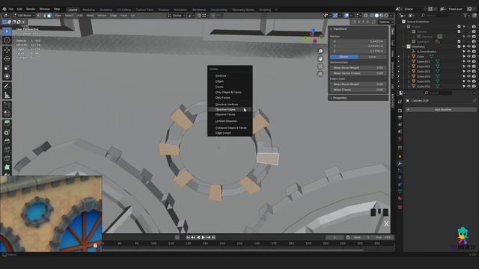479x269 pixels.
Task: Open the Modifiers wrench tab in Properties
Action: tap(400, 164)
